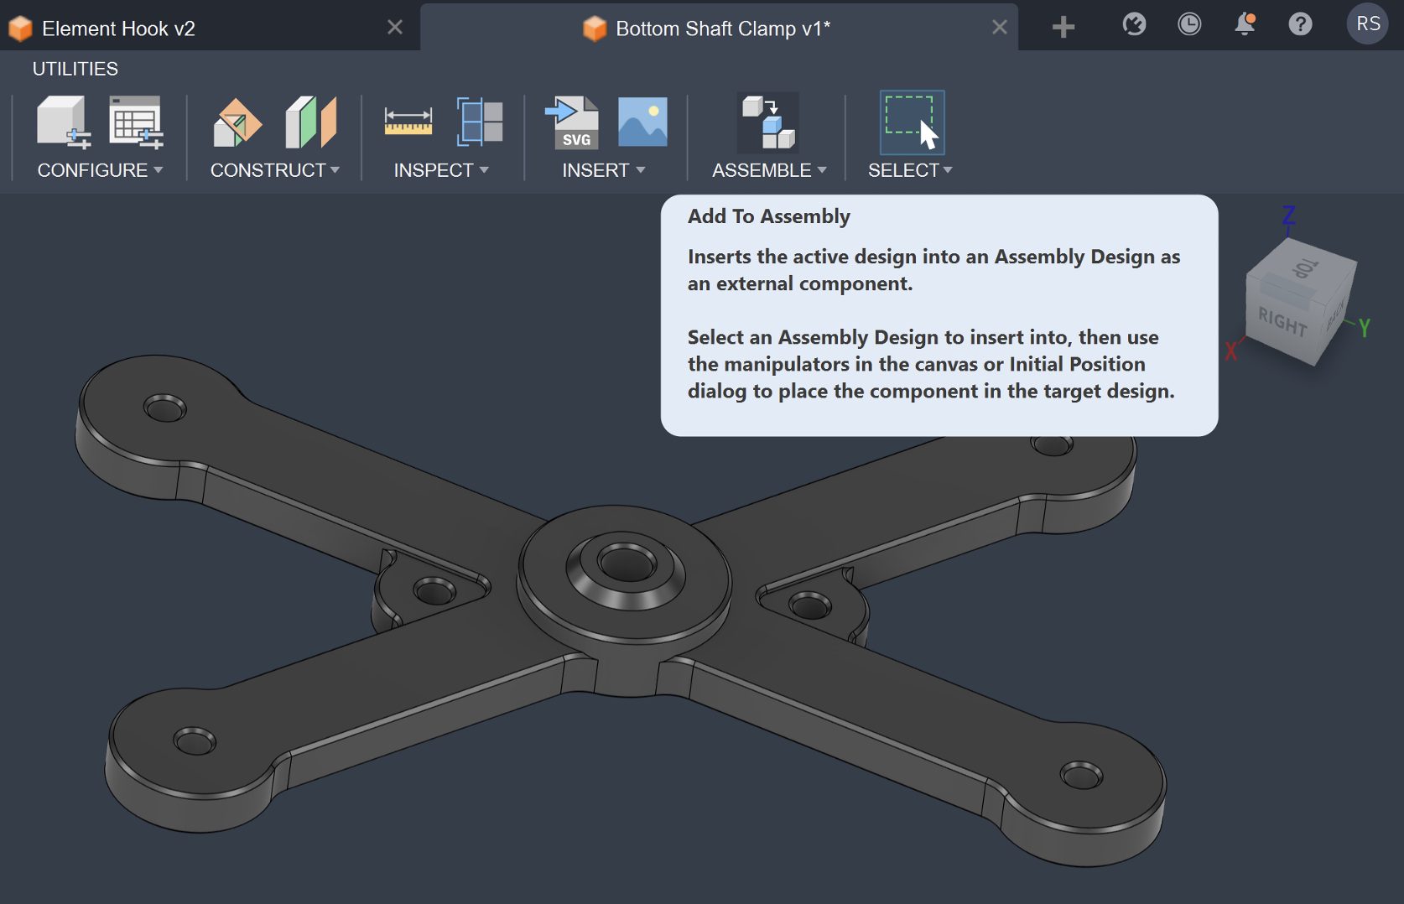Open the Insert Canvas image tool

642,123
